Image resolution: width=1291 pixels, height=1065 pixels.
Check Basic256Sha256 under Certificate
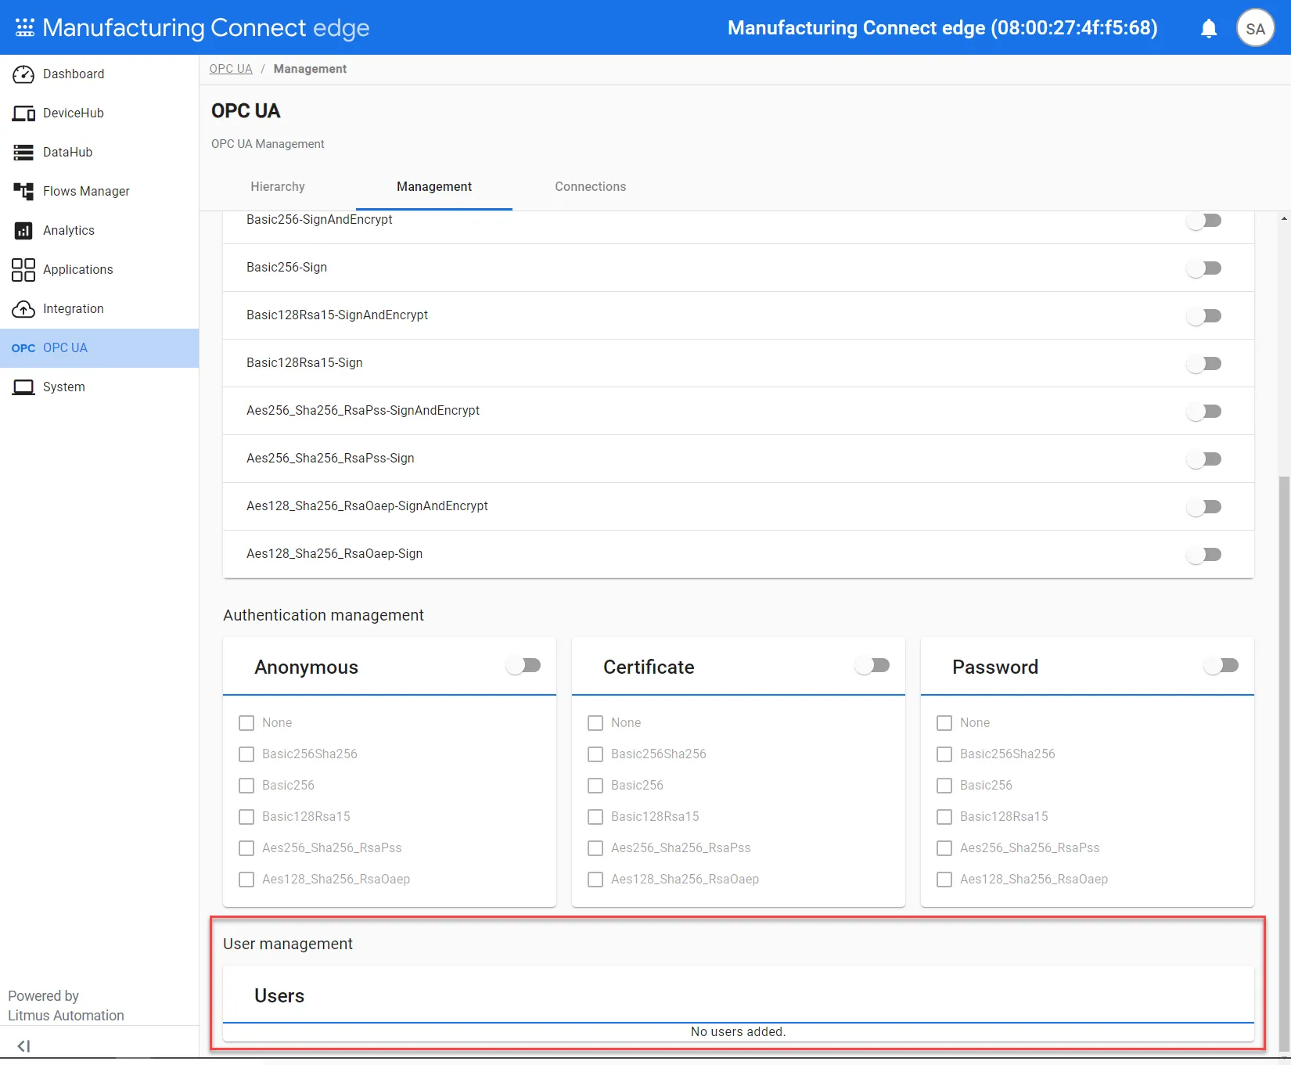click(595, 754)
